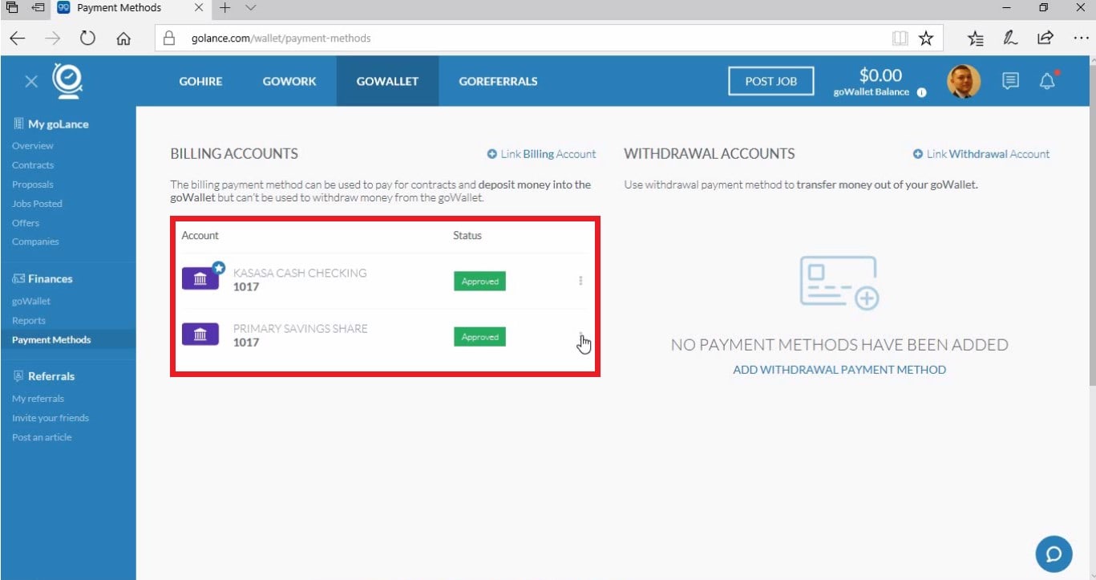Open Offers in the sidebar
The width and height of the screenshot is (1096, 580).
[26, 223]
